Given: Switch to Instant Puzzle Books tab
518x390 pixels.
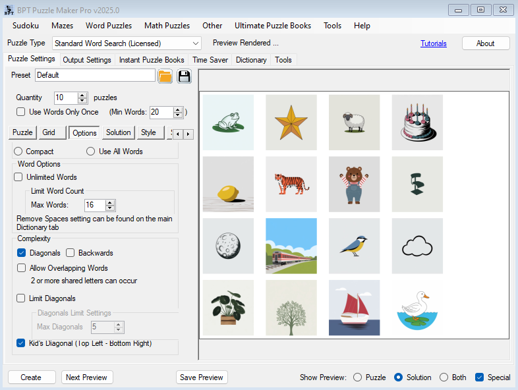Looking at the screenshot, I should click(152, 60).
